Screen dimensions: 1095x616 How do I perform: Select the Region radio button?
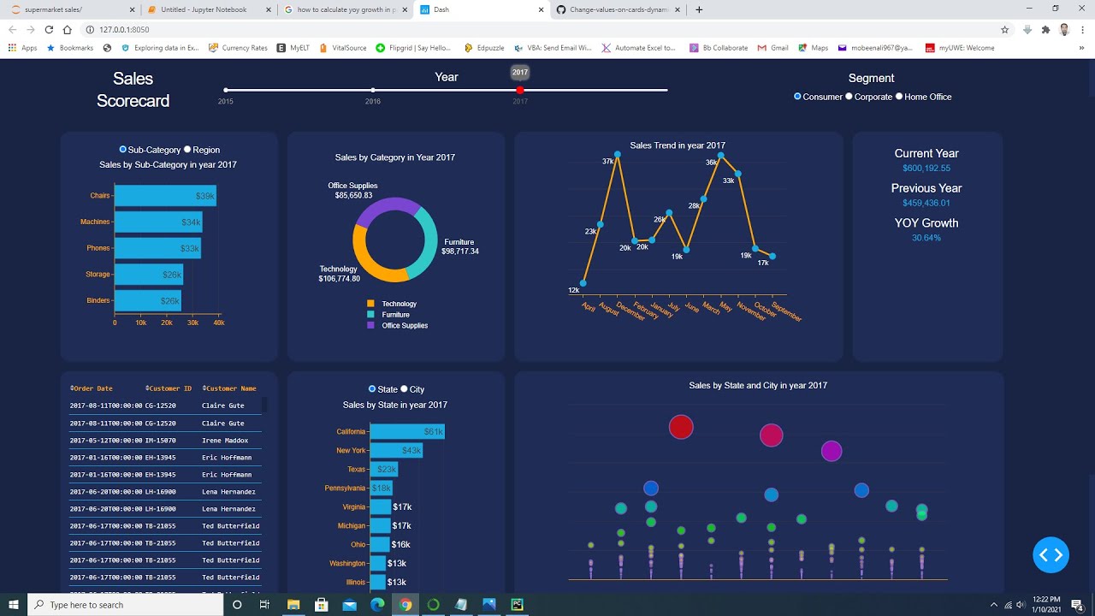[x=187, y=149]
